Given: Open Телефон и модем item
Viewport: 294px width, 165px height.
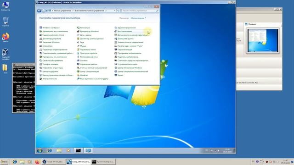Looking at the screenshot, I should (x=49, y=64).
